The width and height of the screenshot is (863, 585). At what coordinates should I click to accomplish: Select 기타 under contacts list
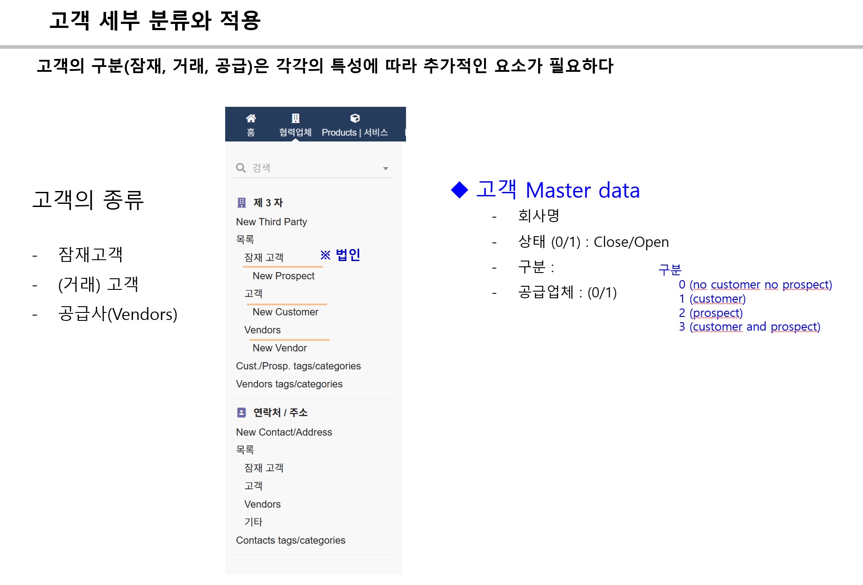[253, 522]
